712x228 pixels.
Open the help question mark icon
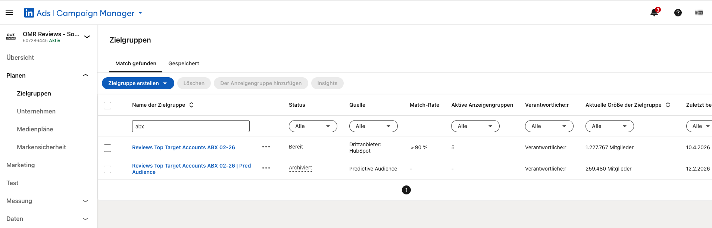(678, 13)
